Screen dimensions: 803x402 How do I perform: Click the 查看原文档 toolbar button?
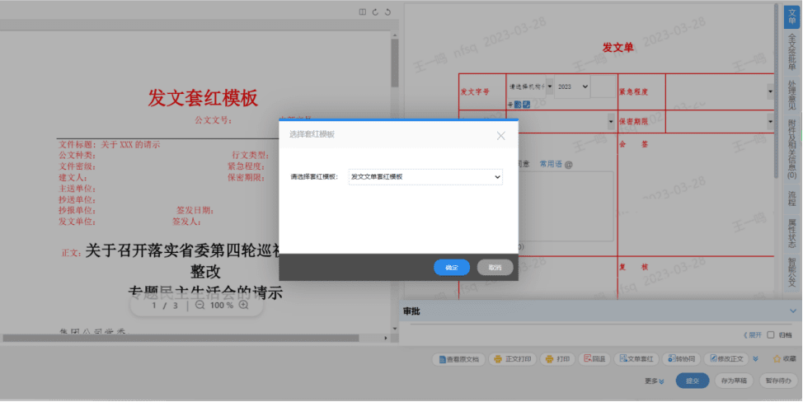[x=458, y=359]
